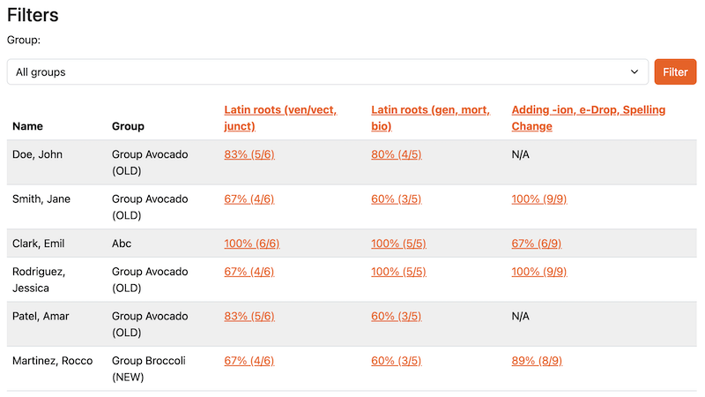
Task: Open Jessica Rodriguez's 100% (5/5) score
Action: [x=398, y=272]
